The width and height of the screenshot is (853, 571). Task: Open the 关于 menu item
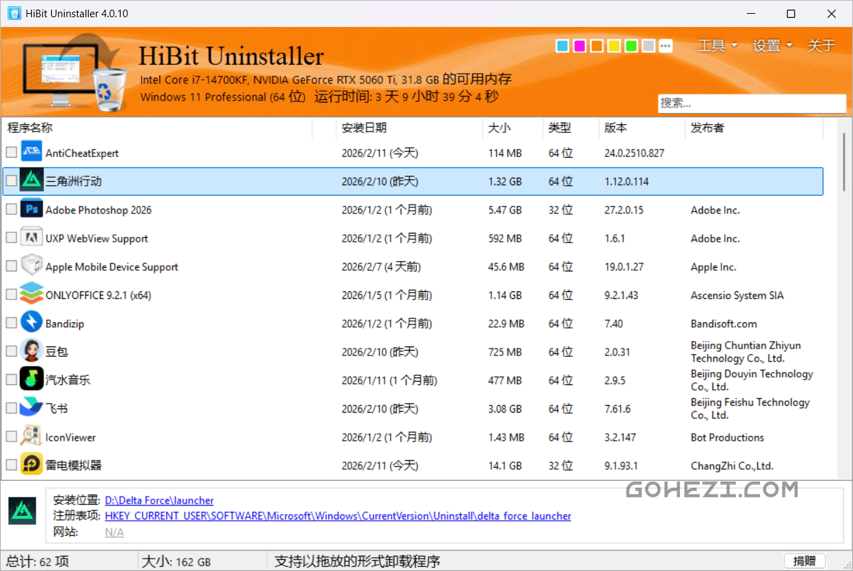click(821, 45)
